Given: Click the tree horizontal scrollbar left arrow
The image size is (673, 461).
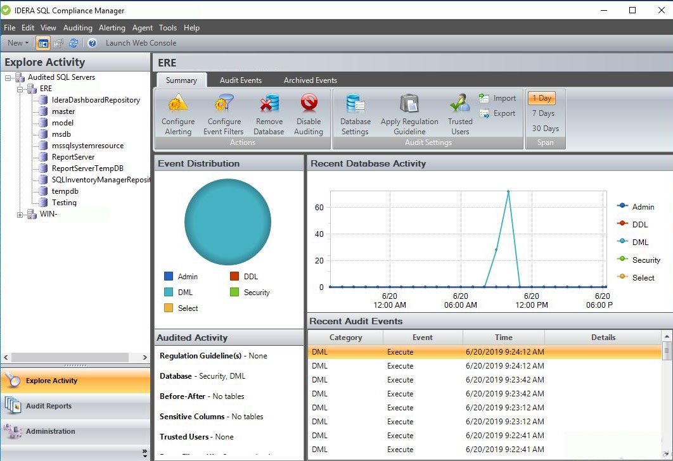Looking at the screenshot, I should [6, 357].
